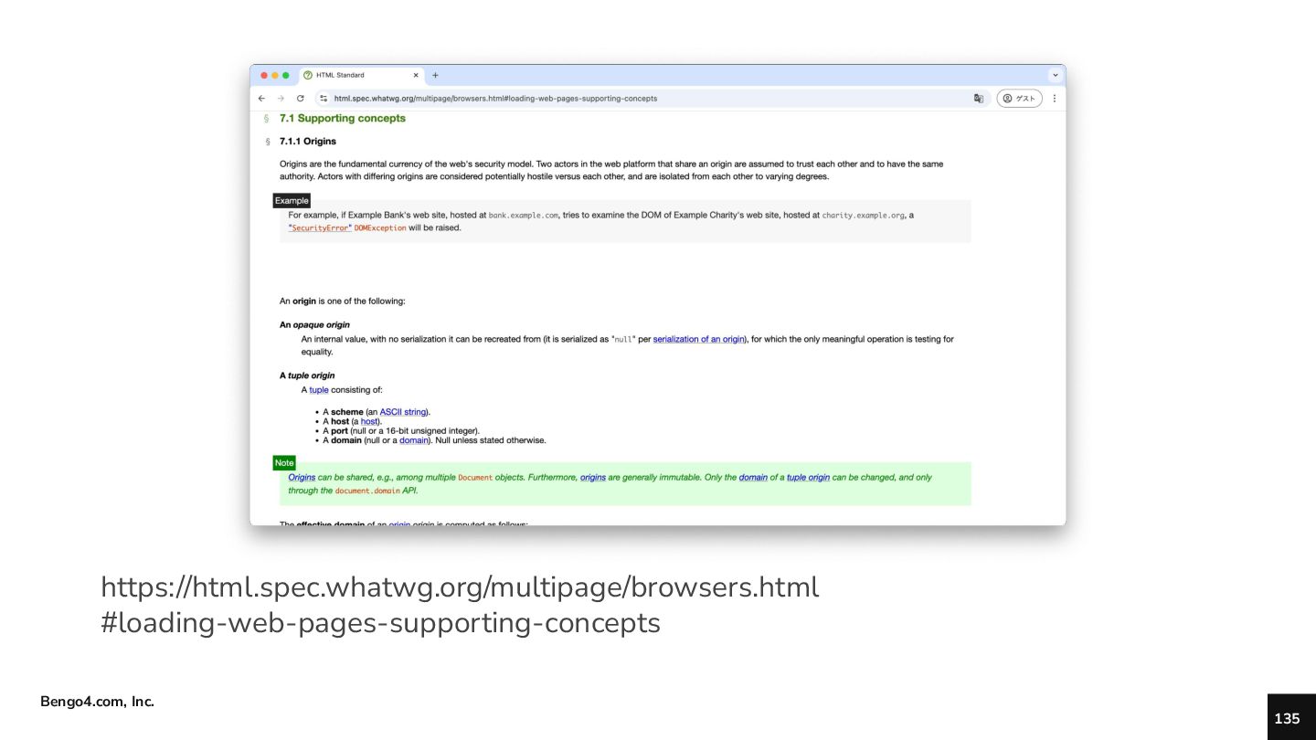Click the black Example label
The height and width of the screenshot is (740, 1316).
pos(292,200)
